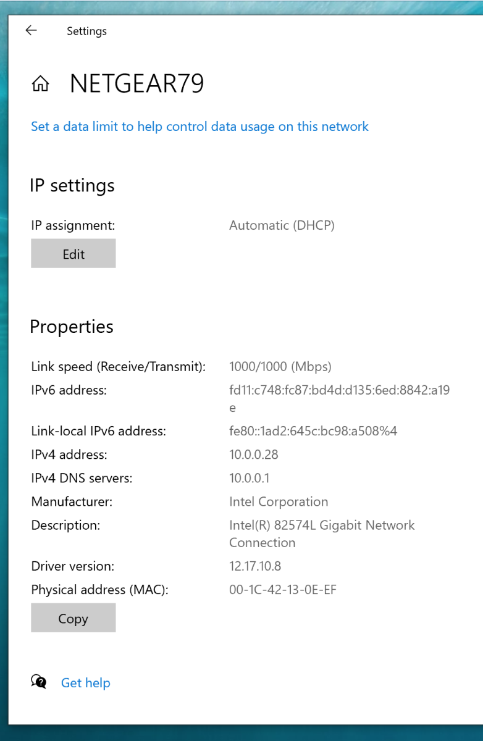
Task: Click the Settings window title text
Action: pos(86,31)
